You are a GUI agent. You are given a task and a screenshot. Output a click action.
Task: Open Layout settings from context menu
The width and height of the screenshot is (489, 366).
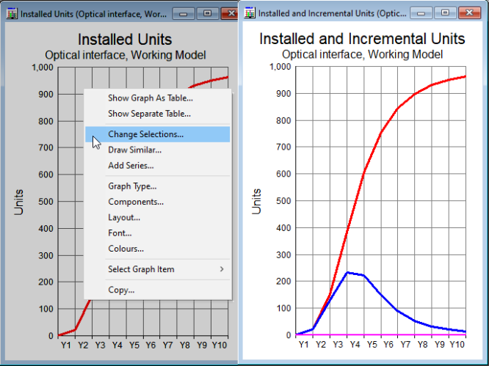click(124, 217)
